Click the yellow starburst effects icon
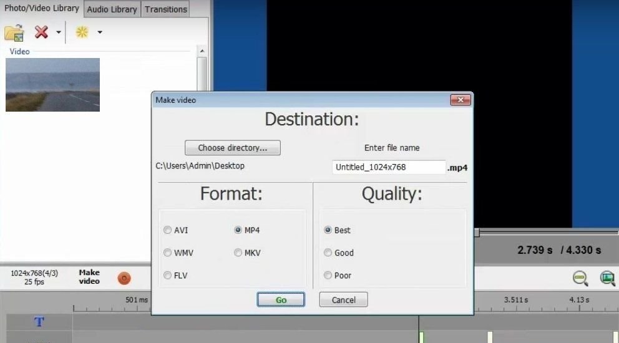619x343 pixels. [x=82, y=32]
